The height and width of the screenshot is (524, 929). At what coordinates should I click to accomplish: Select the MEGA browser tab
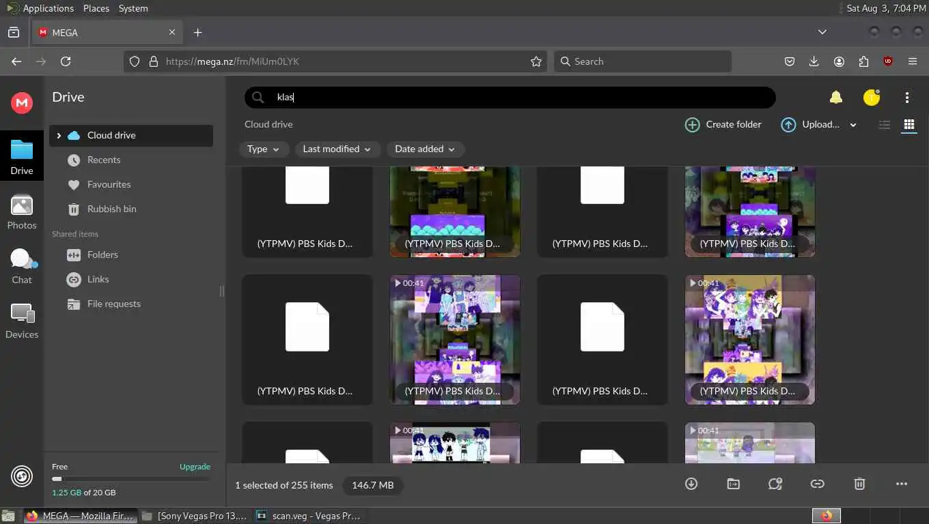[107, 32]
